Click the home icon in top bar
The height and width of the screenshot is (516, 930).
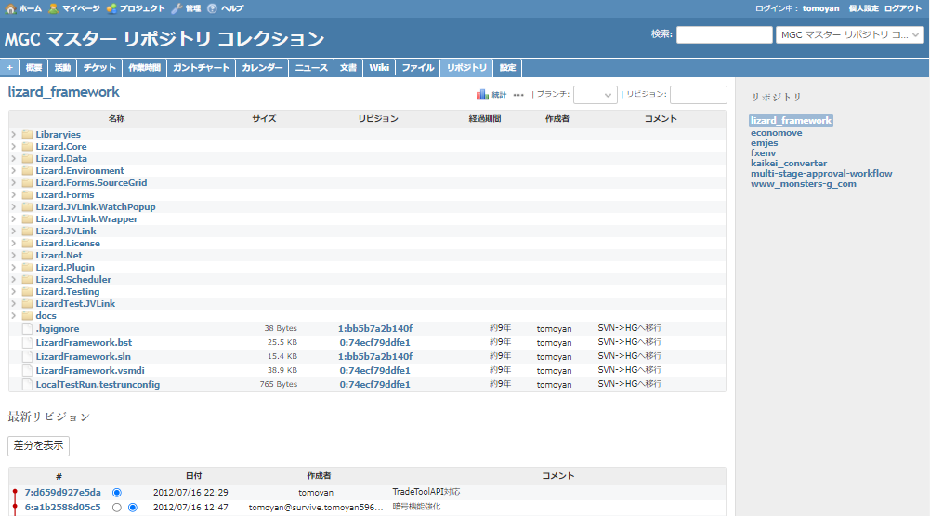coord(11,8)
